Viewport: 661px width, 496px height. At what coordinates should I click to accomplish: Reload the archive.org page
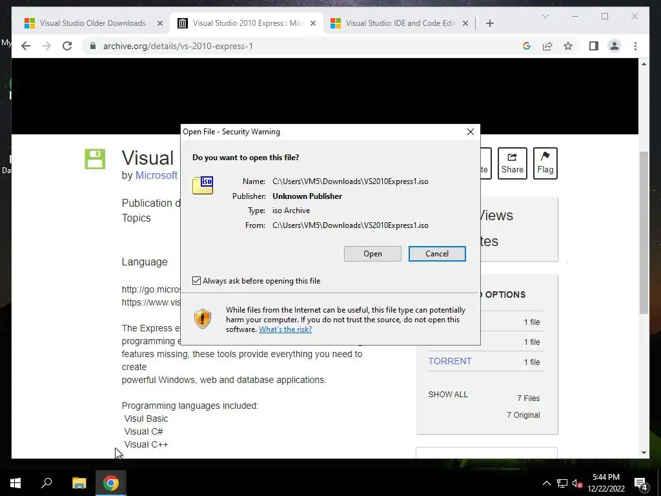point(67,46)
